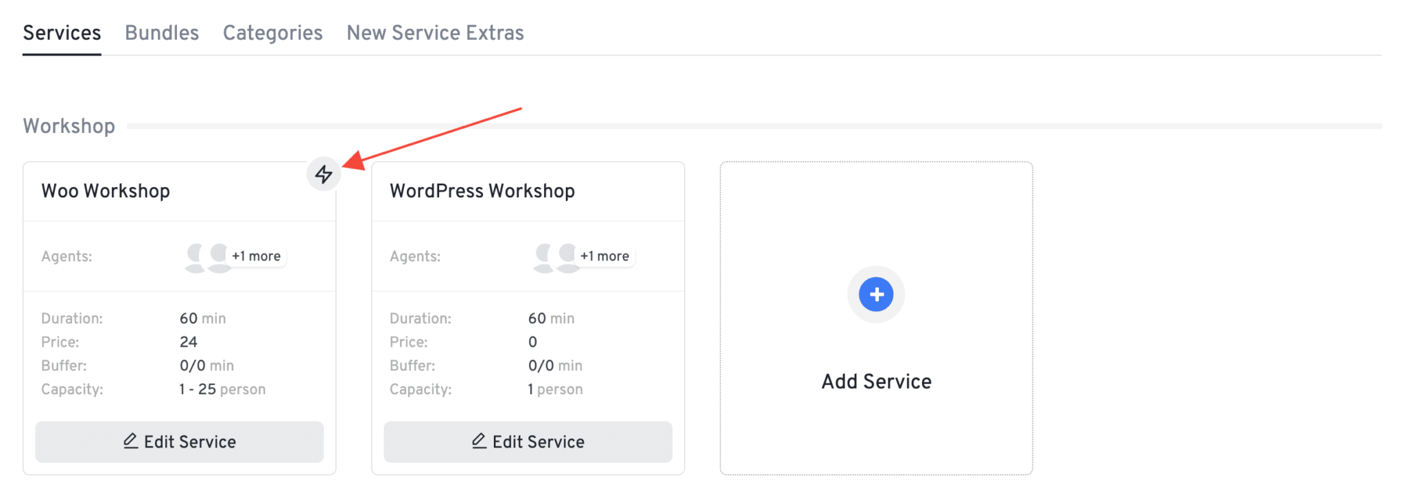Open the Categories tab

pyautogui.click(x=272, y=32)
